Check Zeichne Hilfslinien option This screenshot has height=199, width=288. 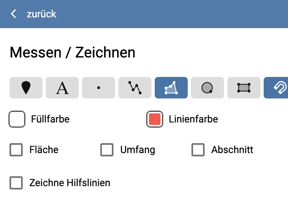(x=16, y=182)
